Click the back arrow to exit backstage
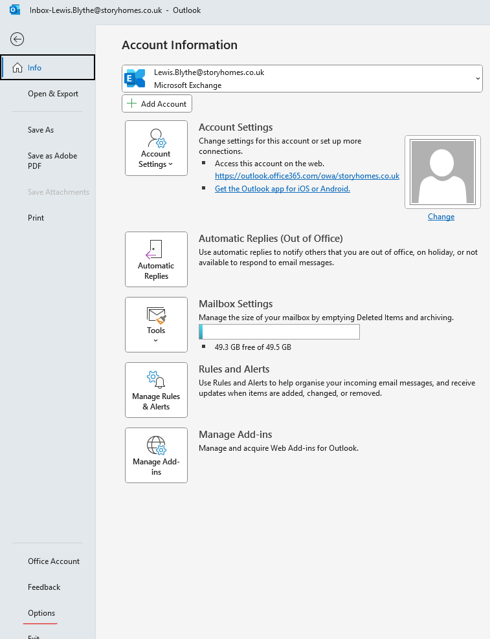Viewport: 490px width, 639px height. pos(17,39)
